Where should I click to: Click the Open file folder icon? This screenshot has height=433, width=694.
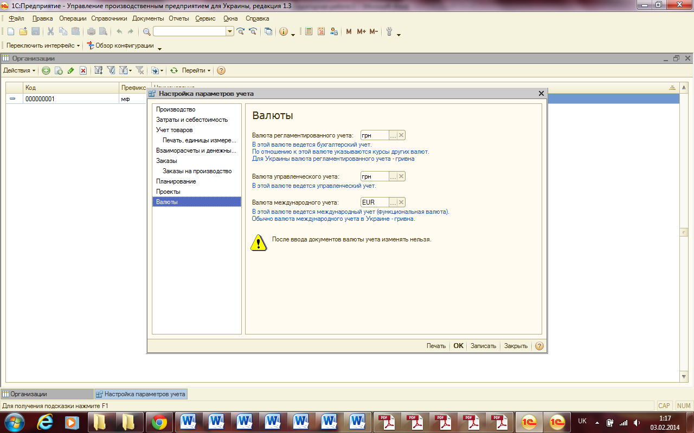(23, 31)
